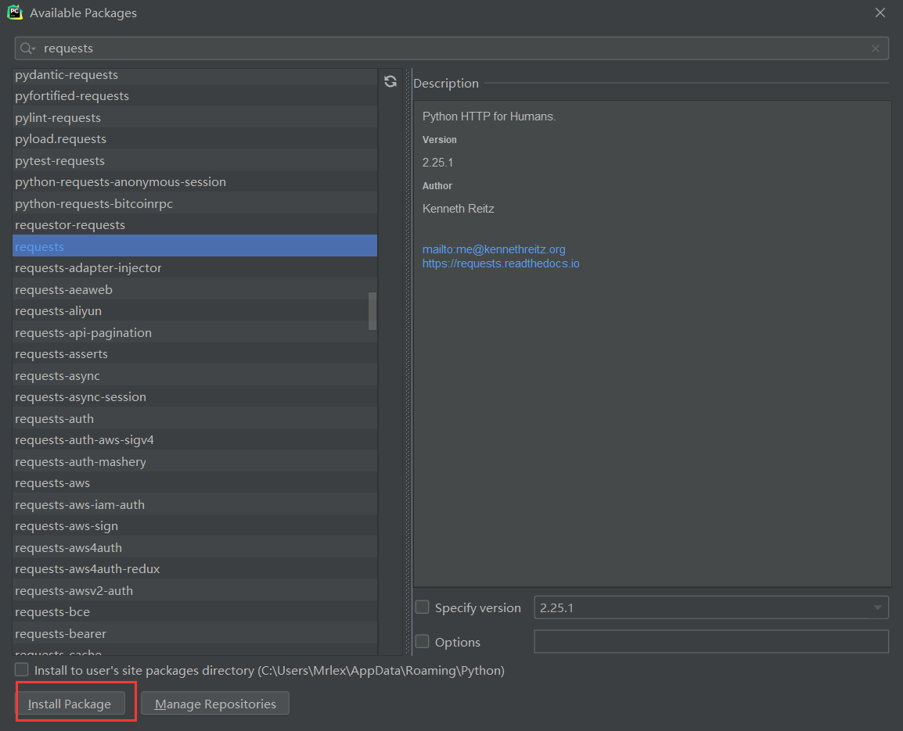Toggle Install to user's site packages directory
The height and width of the screenshot is (731, 903).
pos(21,669)
